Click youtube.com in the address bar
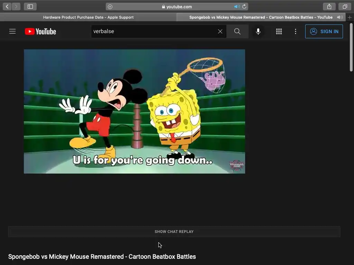The image size is (354, 265). 179,7
